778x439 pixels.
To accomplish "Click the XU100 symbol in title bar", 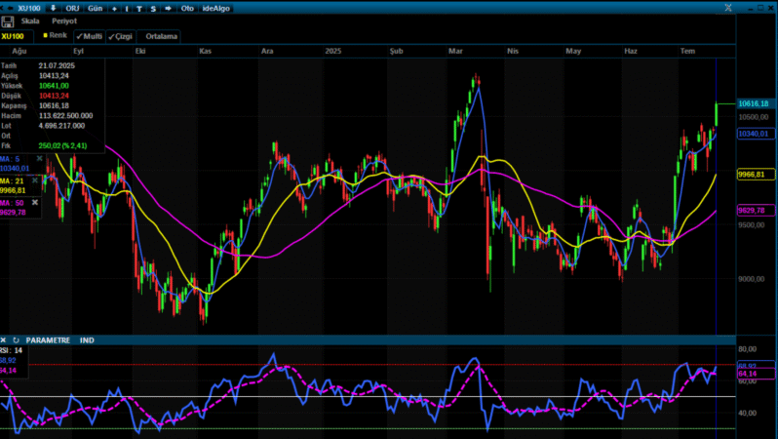I will tap(29, 9).
